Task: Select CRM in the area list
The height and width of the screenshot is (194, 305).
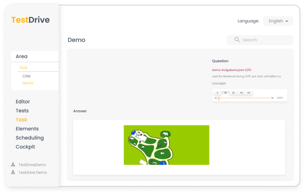Action: pyautogui.click(x=26, y=76)
